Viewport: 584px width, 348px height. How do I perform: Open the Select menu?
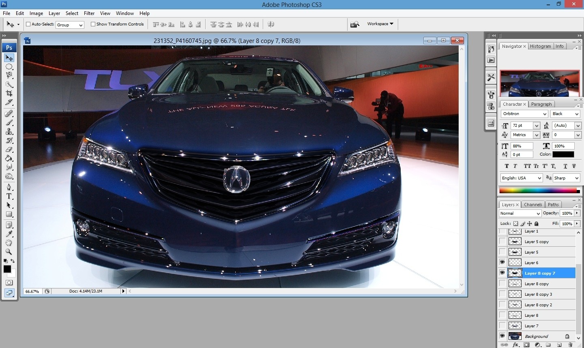(x=72, y=13)
